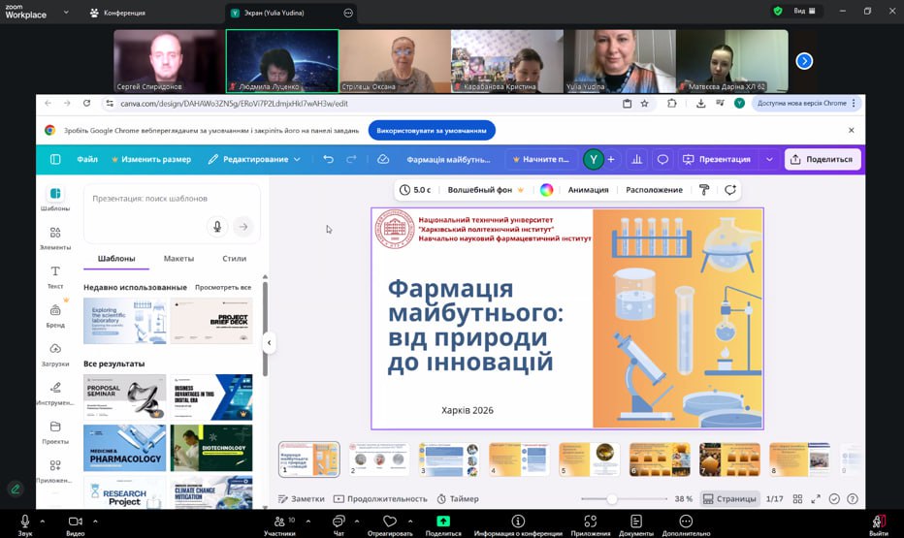The image size is (904, 538).
Task: Click the voice search microphone icon
Action: [216, 226]
